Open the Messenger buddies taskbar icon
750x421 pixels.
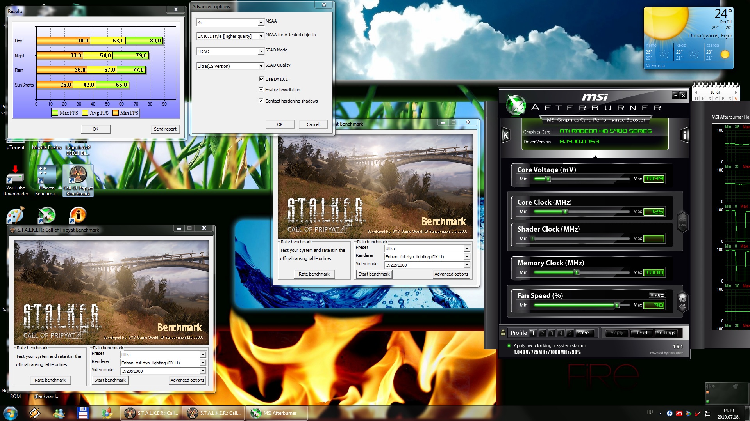(59, 413)
